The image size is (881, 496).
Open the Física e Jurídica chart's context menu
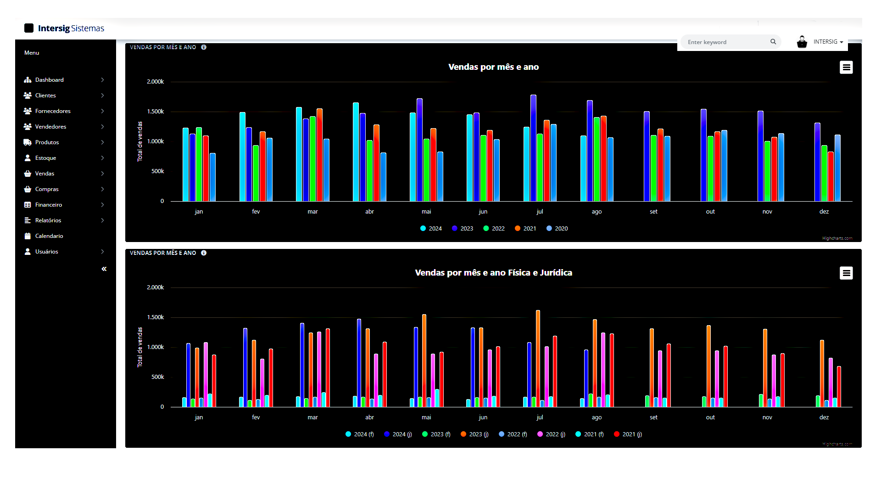click(846, 273)
